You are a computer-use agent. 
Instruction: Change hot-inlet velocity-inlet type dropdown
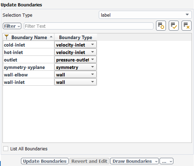(75, 52)
